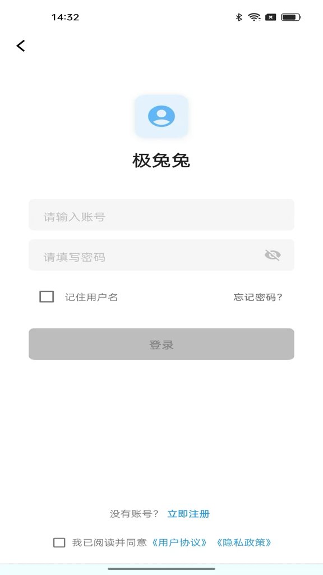
Task: Toggle password visibility in the password field
Action: coord(273,255)
